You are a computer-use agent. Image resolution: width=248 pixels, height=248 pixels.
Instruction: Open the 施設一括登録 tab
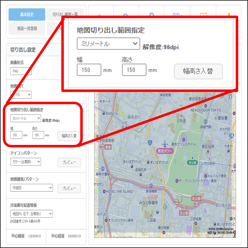click(x=27, y=28)
